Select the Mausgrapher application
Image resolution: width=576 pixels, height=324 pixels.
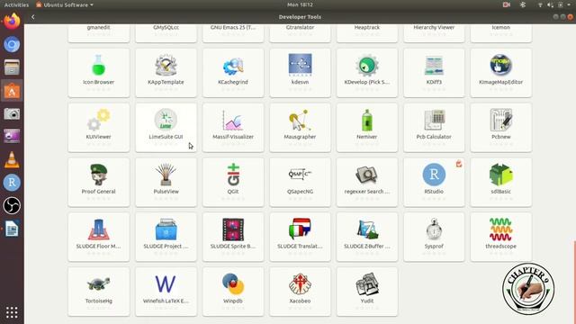pyautogui.click(x=300, y=128)
